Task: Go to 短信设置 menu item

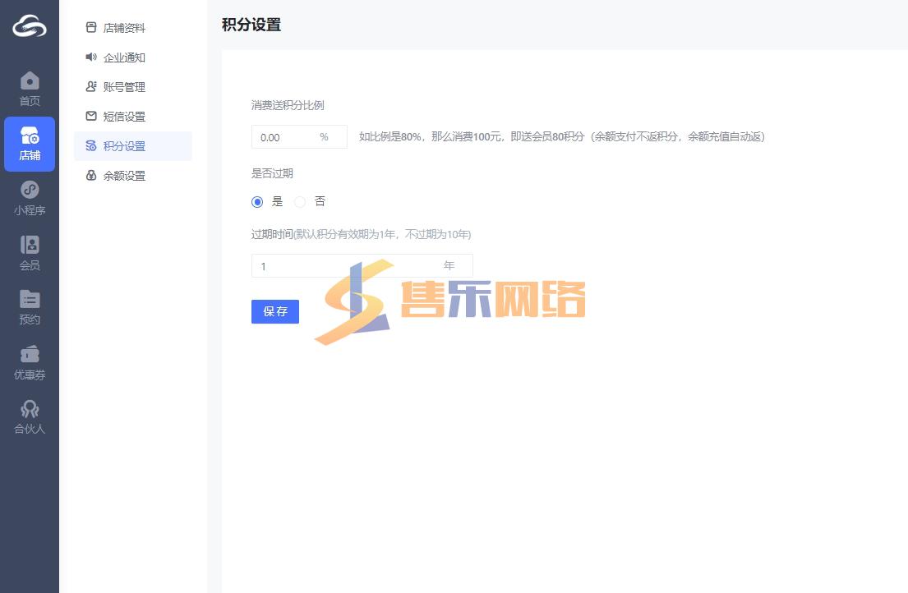Action: click(133, 117)
